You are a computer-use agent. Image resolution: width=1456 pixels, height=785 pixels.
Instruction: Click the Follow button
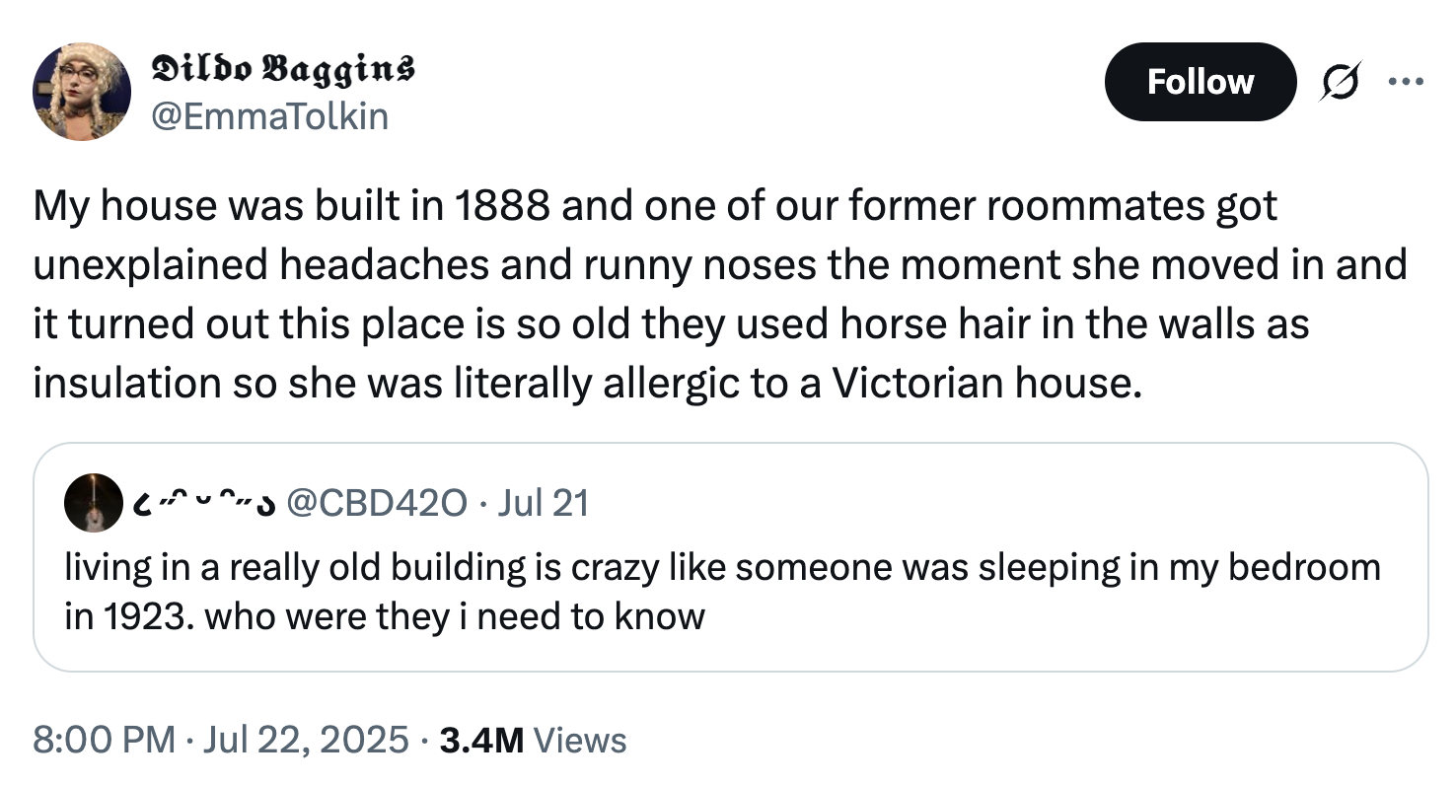coord(1201,82)
